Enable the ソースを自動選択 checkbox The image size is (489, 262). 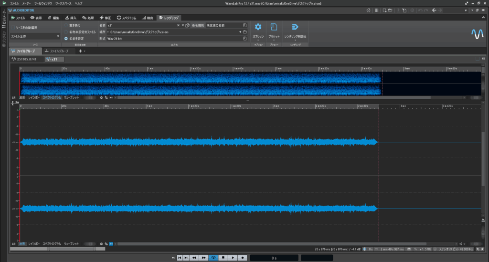coord(13,28)
